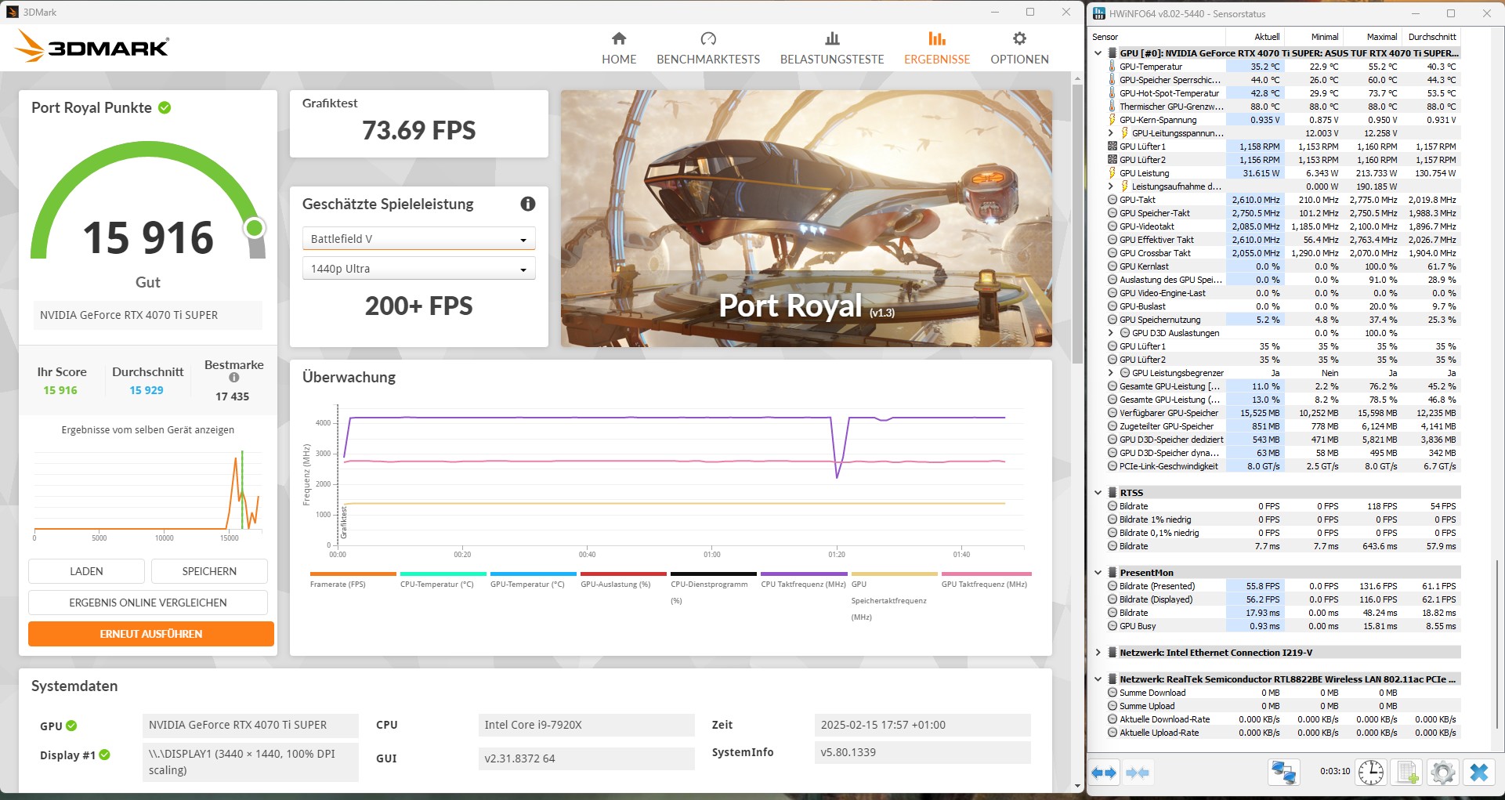Open the network computers icon in HWiNFO64
This screenshot has width=1505, height=800.
(x=1283, y=773)
